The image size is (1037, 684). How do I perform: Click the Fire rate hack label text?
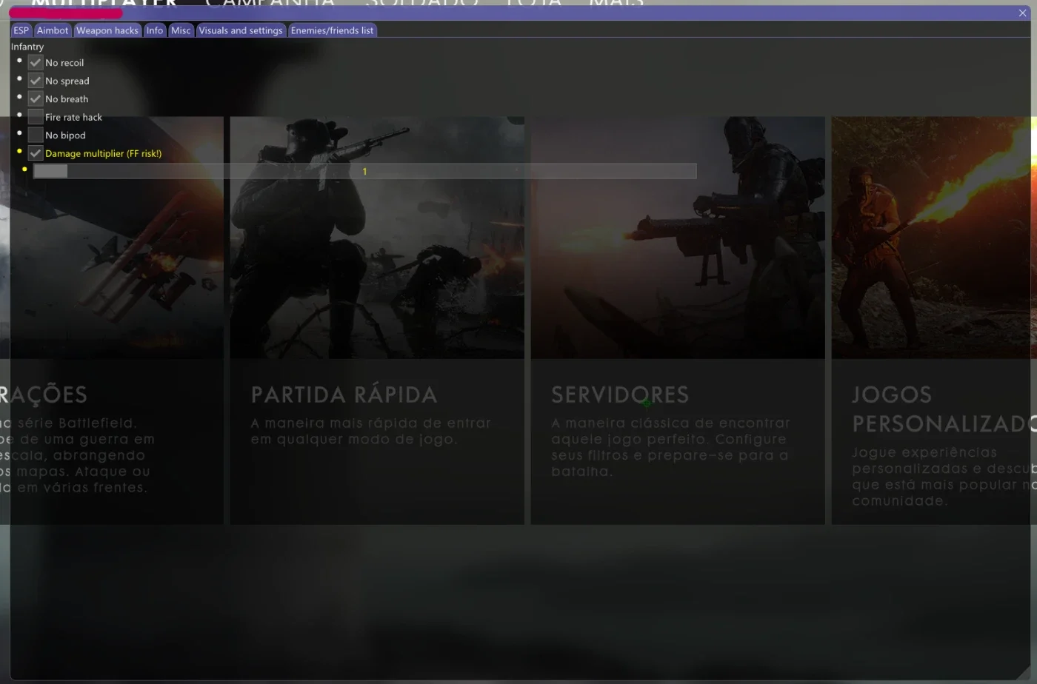click(x=73, y=117)
